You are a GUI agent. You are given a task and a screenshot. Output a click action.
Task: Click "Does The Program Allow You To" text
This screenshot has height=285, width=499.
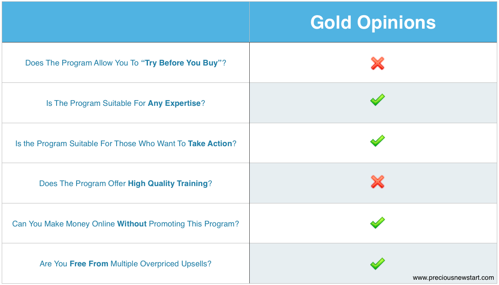pos(82,63)
